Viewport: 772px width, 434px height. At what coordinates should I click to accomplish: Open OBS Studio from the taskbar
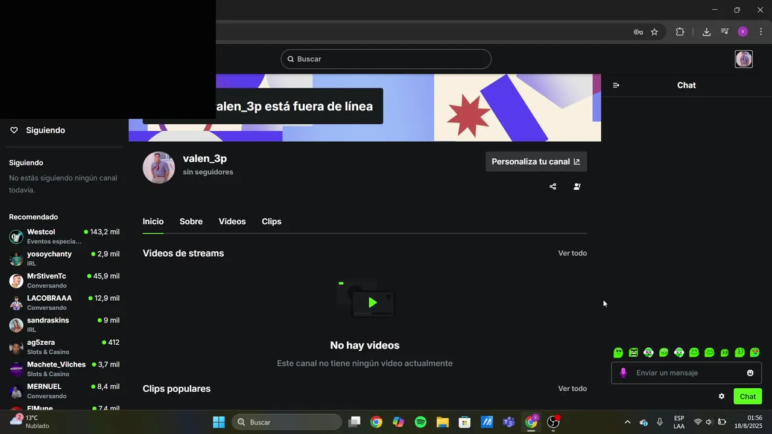553,422
